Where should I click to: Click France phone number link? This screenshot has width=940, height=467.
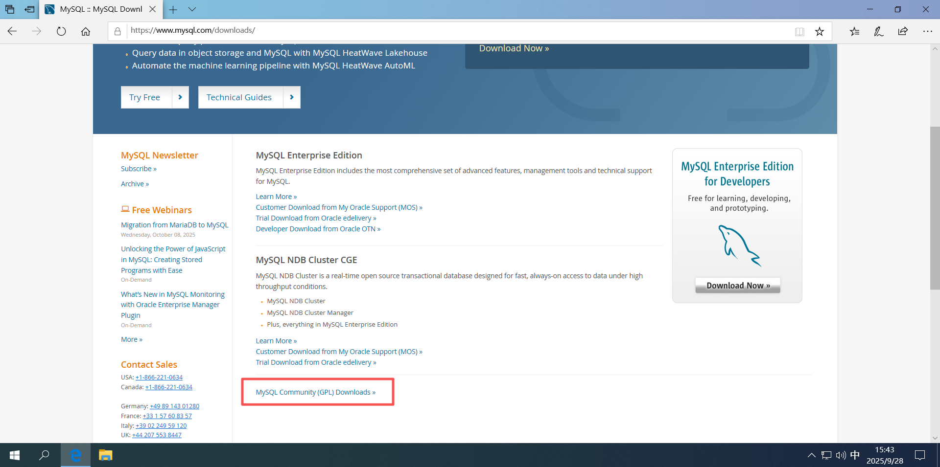pos(167,416)
